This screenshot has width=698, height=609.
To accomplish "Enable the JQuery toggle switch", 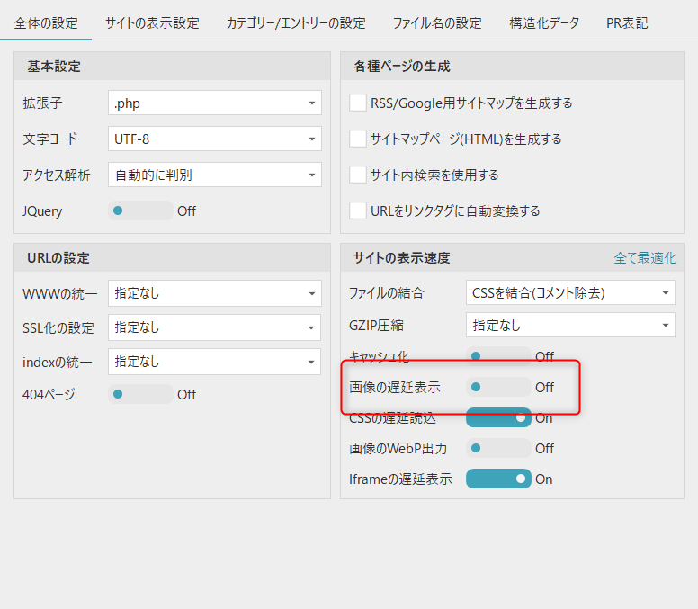I will (x=140, y=211).
